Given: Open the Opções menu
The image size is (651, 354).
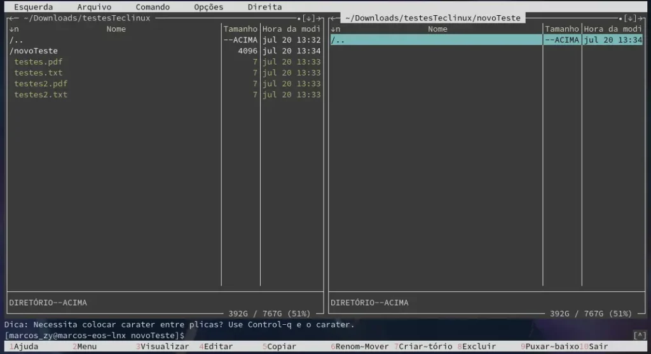Looking at the screenshot, I should coord(209,7).
